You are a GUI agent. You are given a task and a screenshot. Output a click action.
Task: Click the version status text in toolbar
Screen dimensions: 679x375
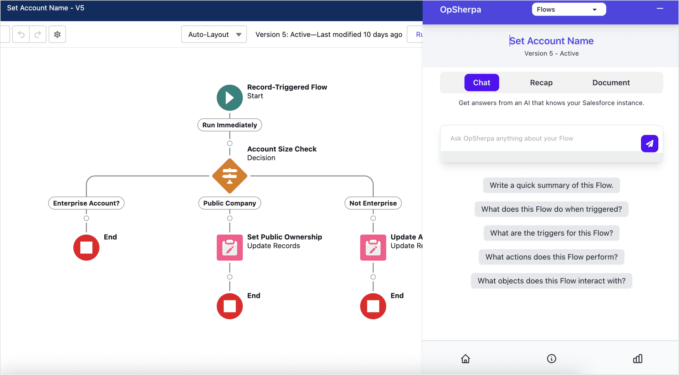pos(329,34)
